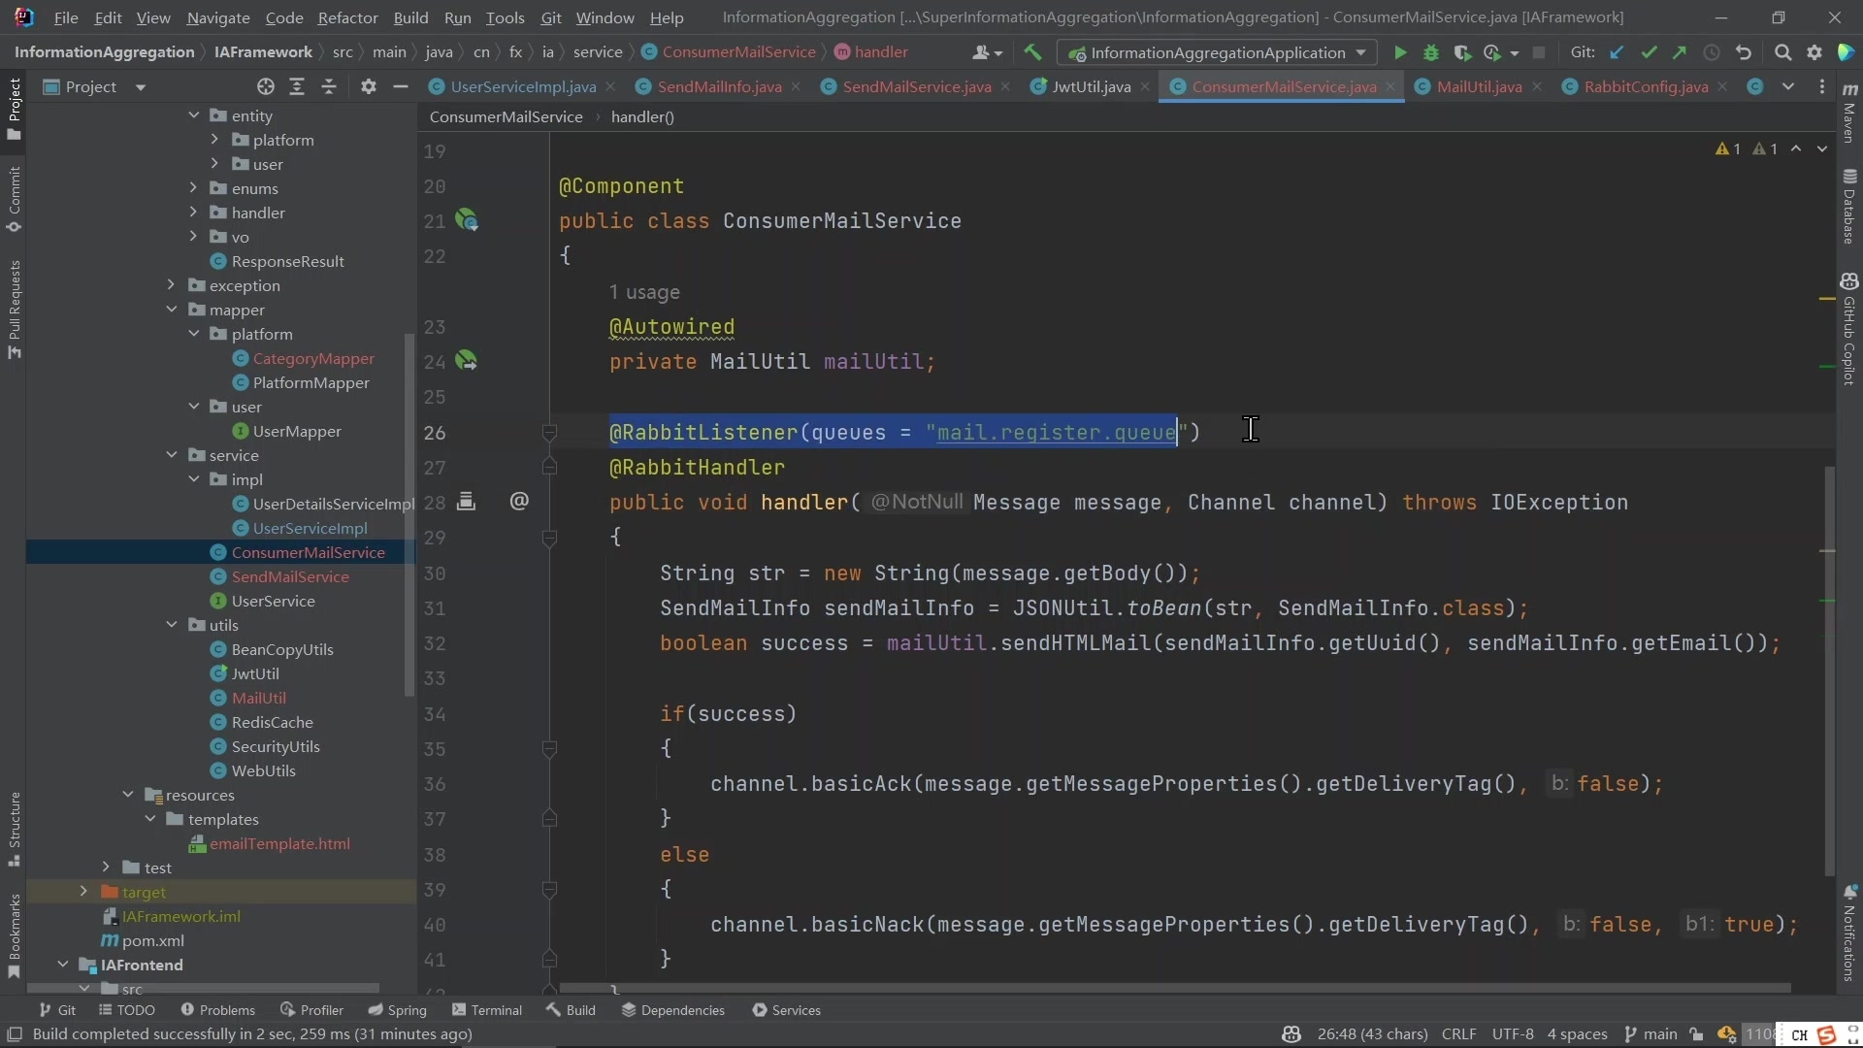Open the Database tool window

point(1849,206)
